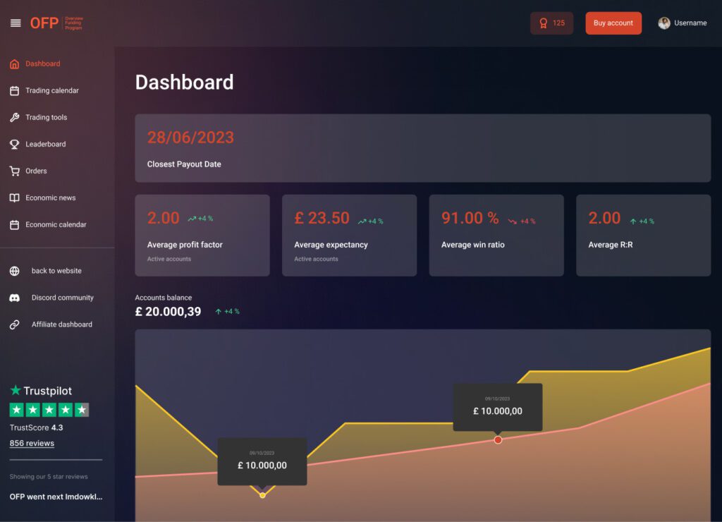722x522 pixels.
Task: Click the Discord community icon
Action: (x=14, y=298)
